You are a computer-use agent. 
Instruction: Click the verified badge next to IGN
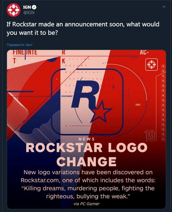pos(34,7)
